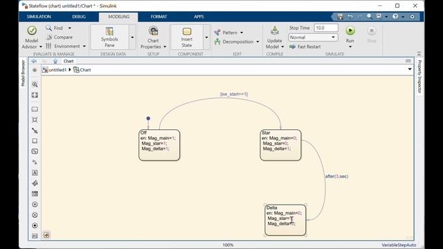This screenshot has height=249, width=443.
Task: Click the hide/show explorer bar circle icon
Action: tap(35, 70)
